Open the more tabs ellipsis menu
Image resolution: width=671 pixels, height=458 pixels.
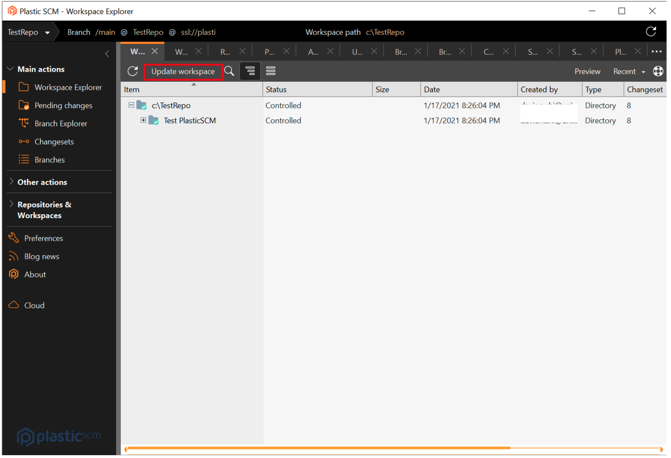[x=657, y=52]
